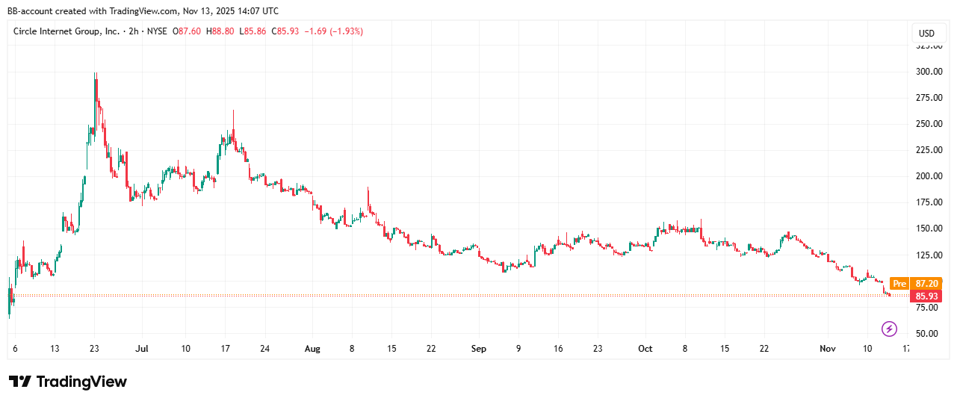Click the orange Pre market label
957x404 pixels.
pyautogui.click(x=899, y=284)
